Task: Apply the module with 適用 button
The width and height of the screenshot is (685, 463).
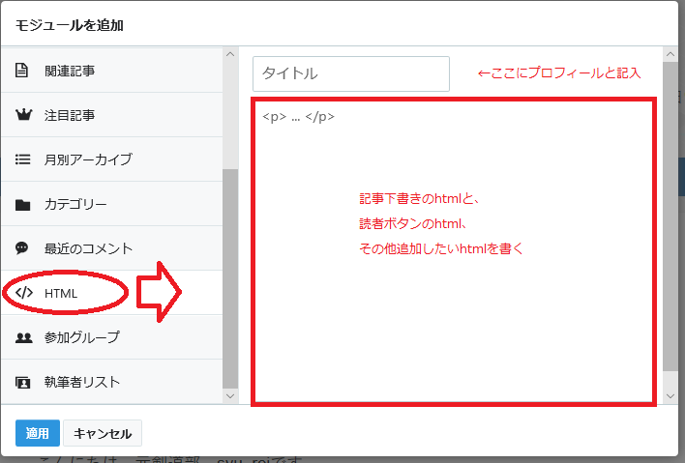Action: tap(38, 433)
